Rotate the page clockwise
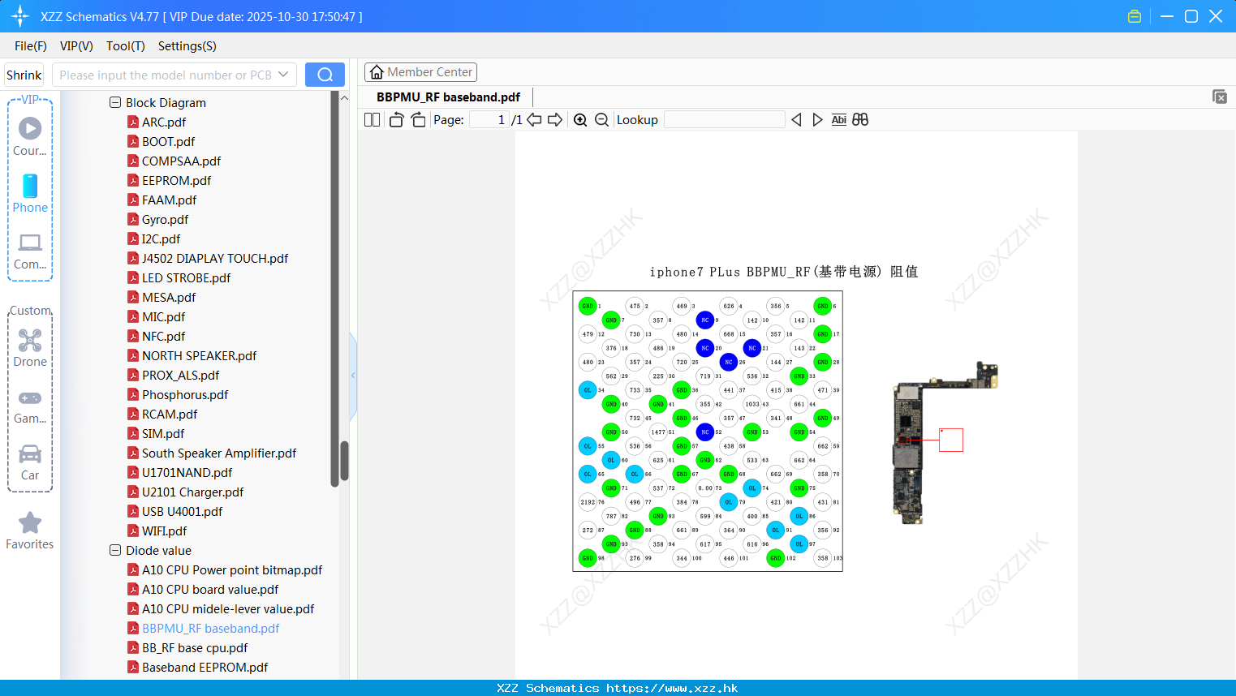Screen dimensions: 1236x696 (x=418, y=120)
